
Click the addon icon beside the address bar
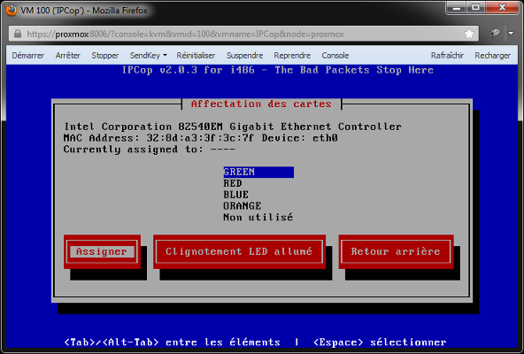click(494, 33)
